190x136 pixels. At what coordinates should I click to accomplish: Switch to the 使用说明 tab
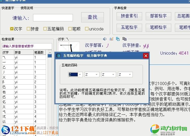tap(27, 8)
